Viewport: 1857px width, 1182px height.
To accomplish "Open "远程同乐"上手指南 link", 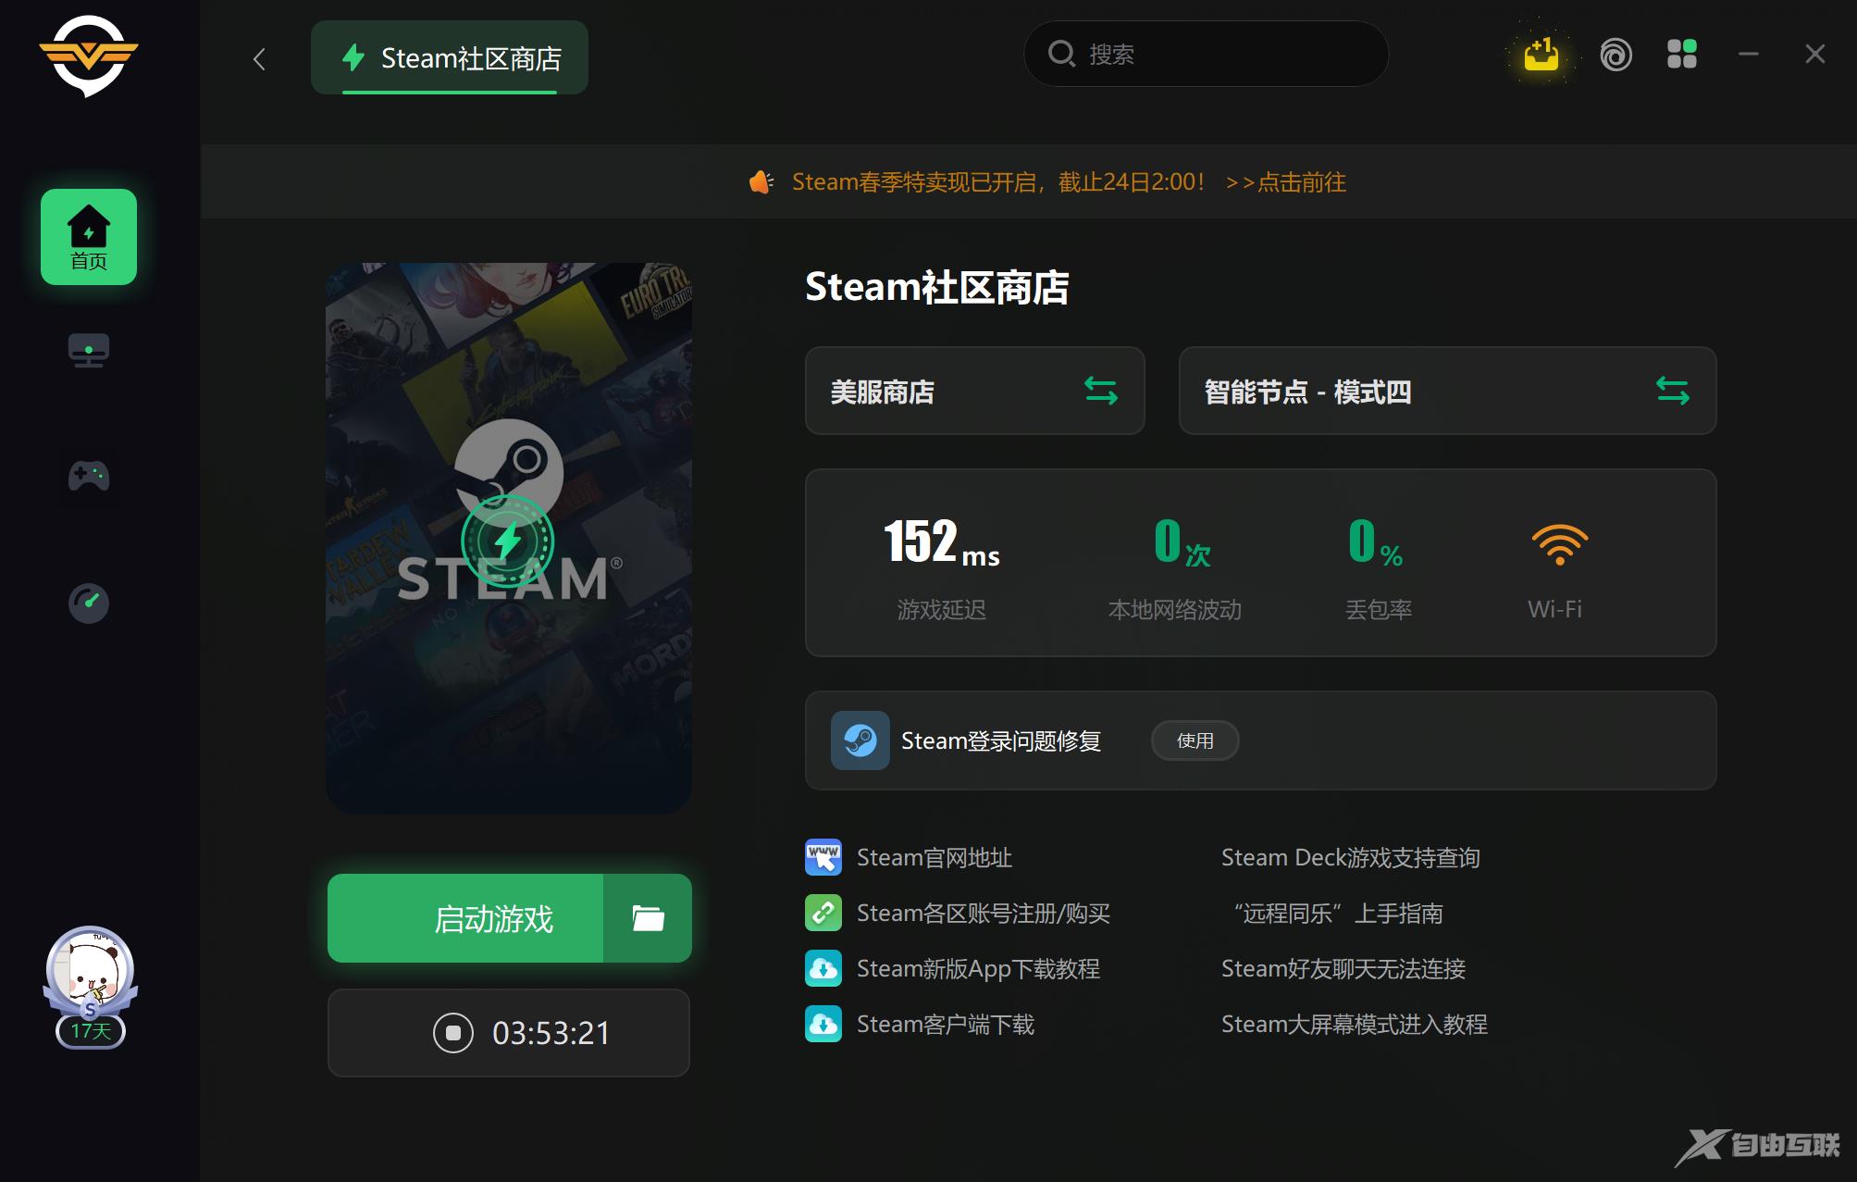I will (1338, 913).
